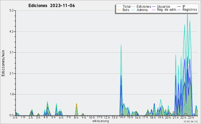The image size is (201, 124).
Task: Click the 'wikiscan.org' caption below the chart
Action: (100, 121)
